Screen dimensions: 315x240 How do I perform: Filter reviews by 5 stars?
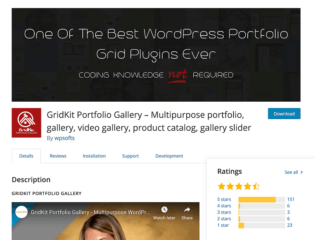(224, 199)
